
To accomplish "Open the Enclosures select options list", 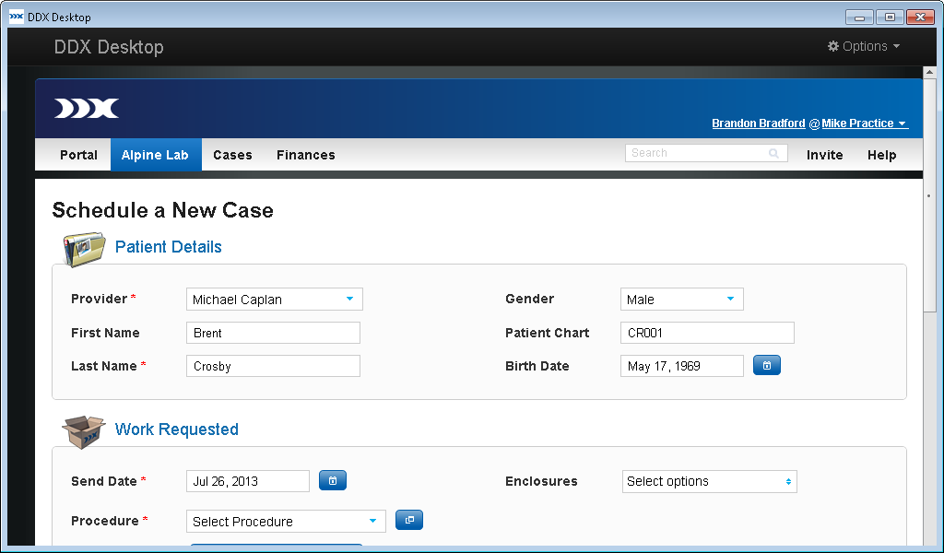I will click(x=709, y=481).
